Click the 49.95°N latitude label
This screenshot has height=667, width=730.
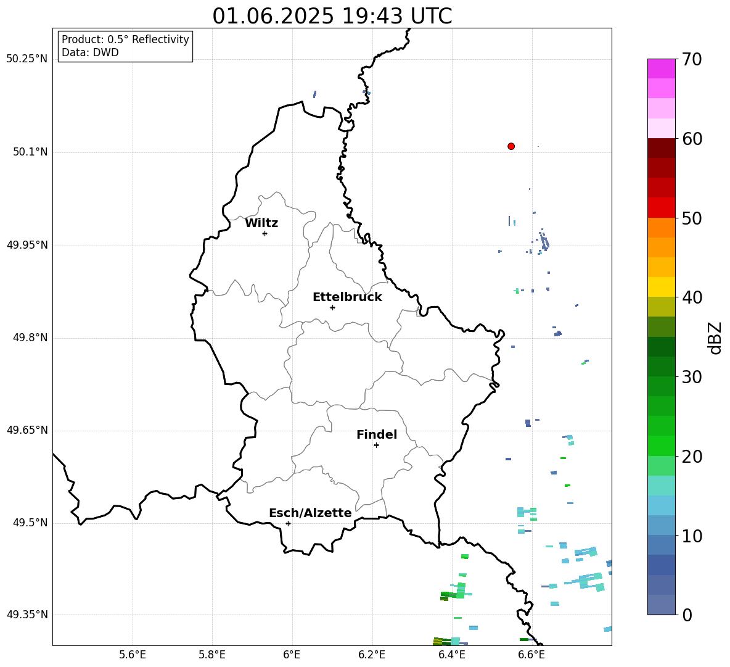coord(27,245)
